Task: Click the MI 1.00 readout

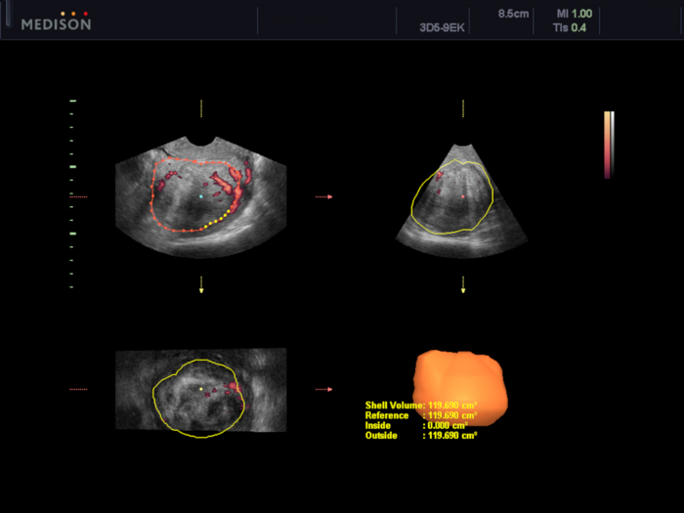Action: (575, 14)
